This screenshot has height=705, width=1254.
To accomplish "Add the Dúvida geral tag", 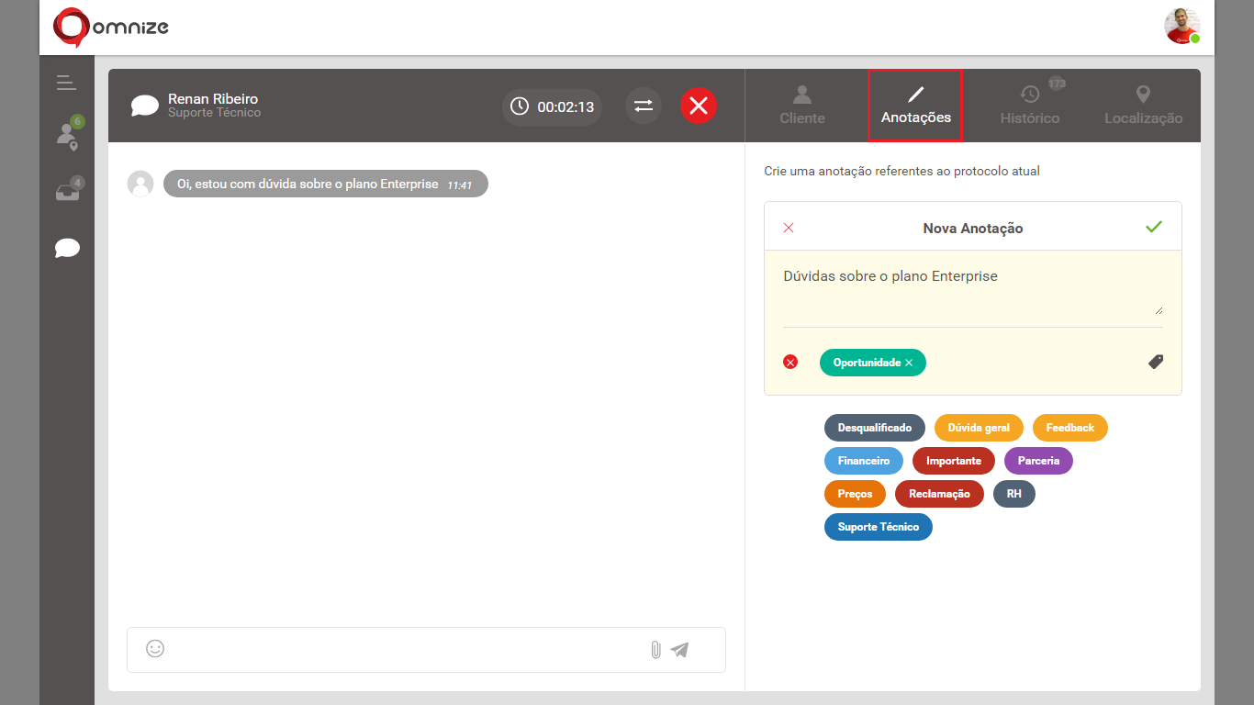I will 979,428.
